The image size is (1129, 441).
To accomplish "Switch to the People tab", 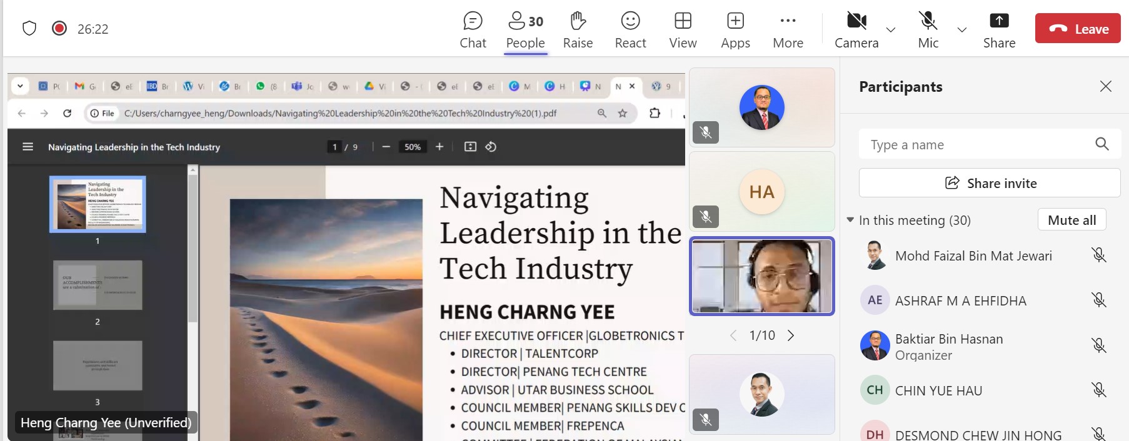I will pos(525,29).
